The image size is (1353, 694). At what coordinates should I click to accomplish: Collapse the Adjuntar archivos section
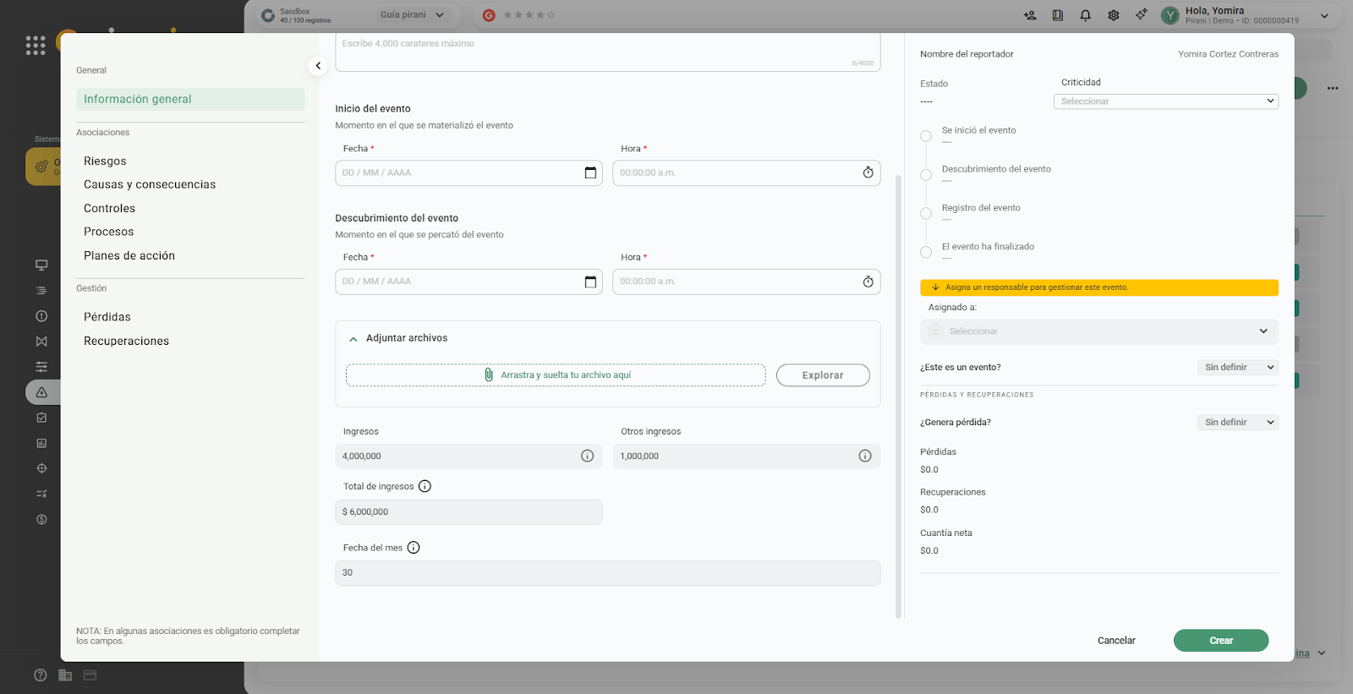[x=353, y=339]
